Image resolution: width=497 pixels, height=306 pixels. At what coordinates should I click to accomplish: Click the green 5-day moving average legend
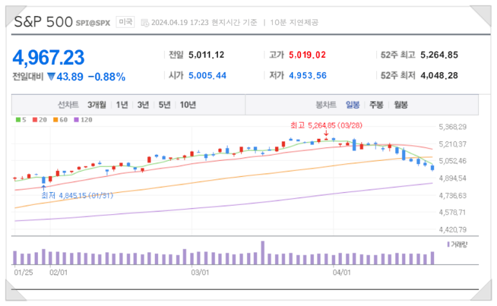coord(21,120)
